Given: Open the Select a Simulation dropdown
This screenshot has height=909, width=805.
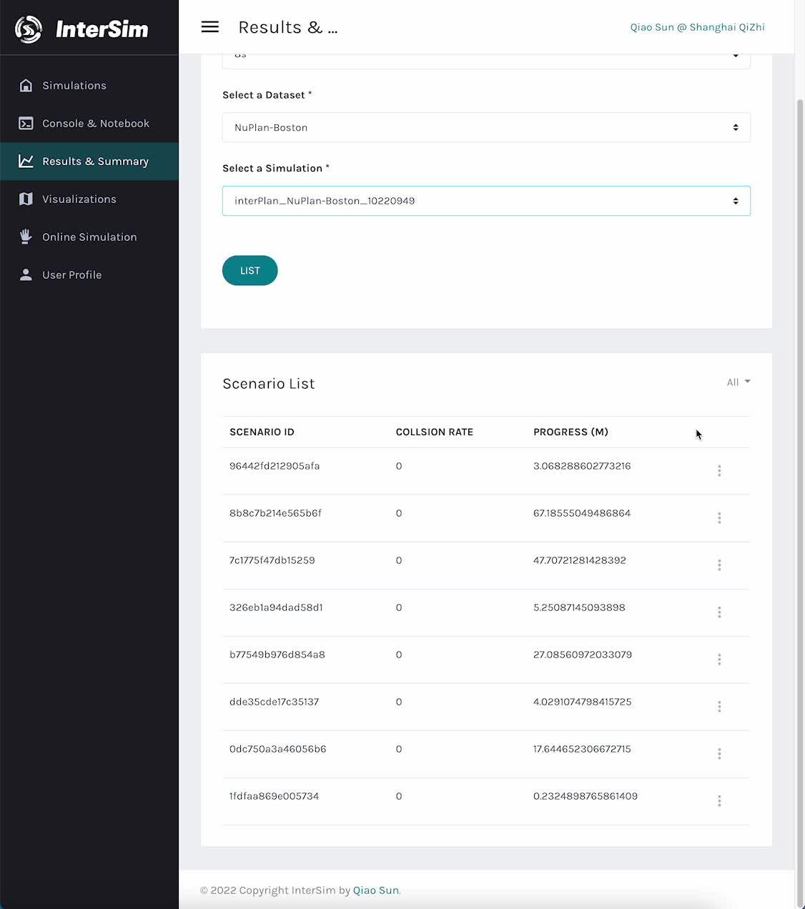Looking at the screenshot, I should click(486, 201).
